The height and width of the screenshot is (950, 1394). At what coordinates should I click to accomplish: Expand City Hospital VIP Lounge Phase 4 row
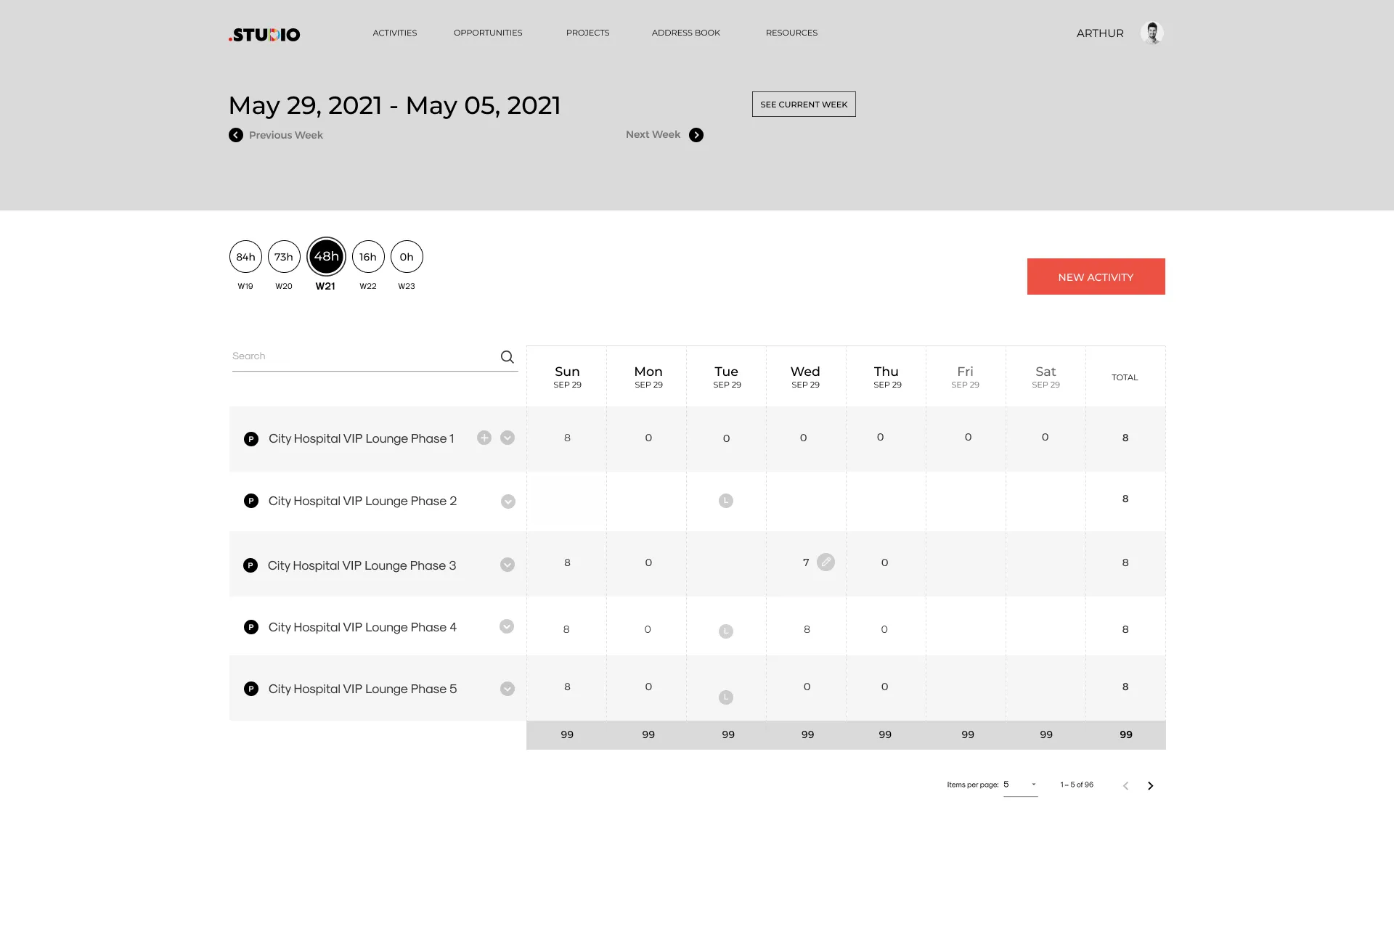point(507,626)
